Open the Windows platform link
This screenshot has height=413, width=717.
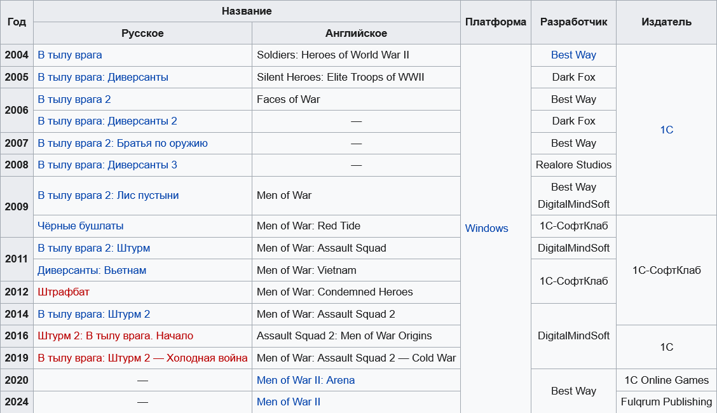pos(487,229)
